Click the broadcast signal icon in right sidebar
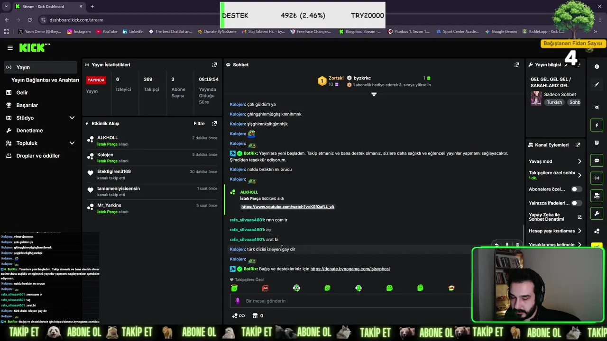 [x=597, y=178]
